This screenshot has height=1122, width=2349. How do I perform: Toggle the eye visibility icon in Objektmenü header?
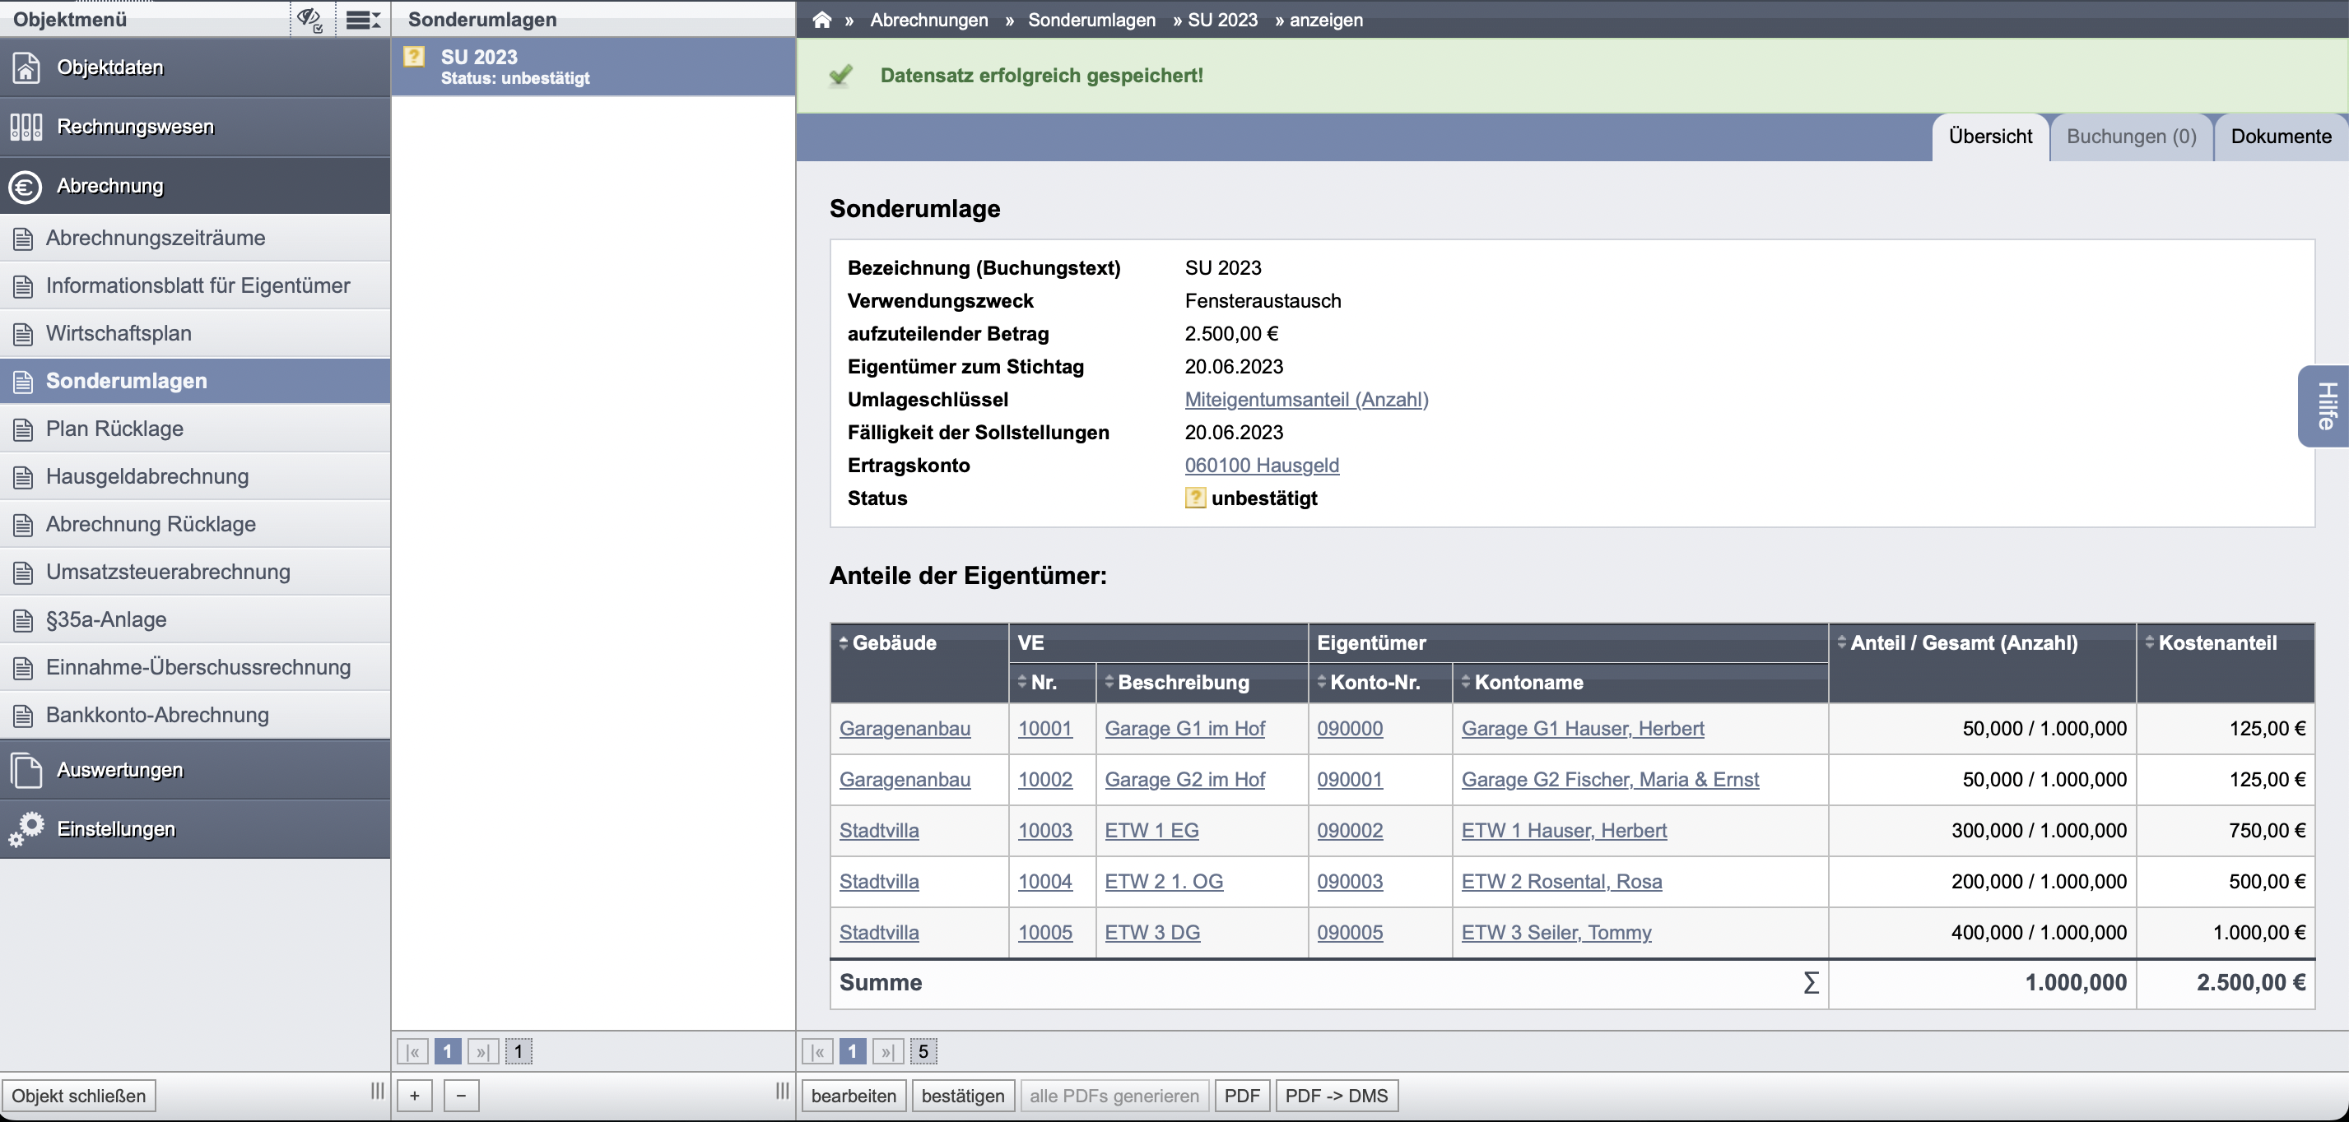tap(311, 19)
